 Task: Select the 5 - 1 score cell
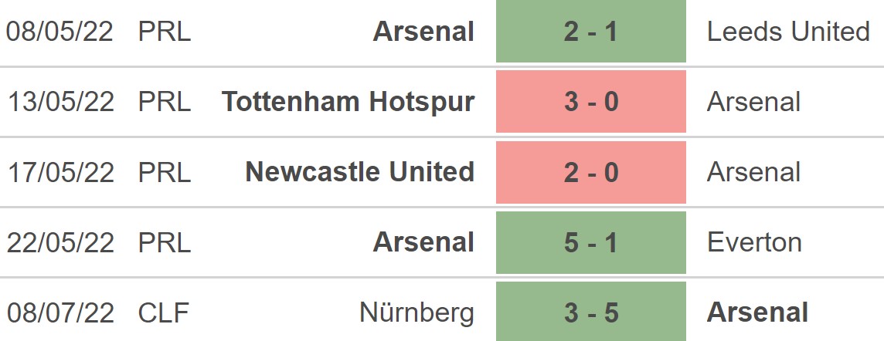(x=590, y=242)
